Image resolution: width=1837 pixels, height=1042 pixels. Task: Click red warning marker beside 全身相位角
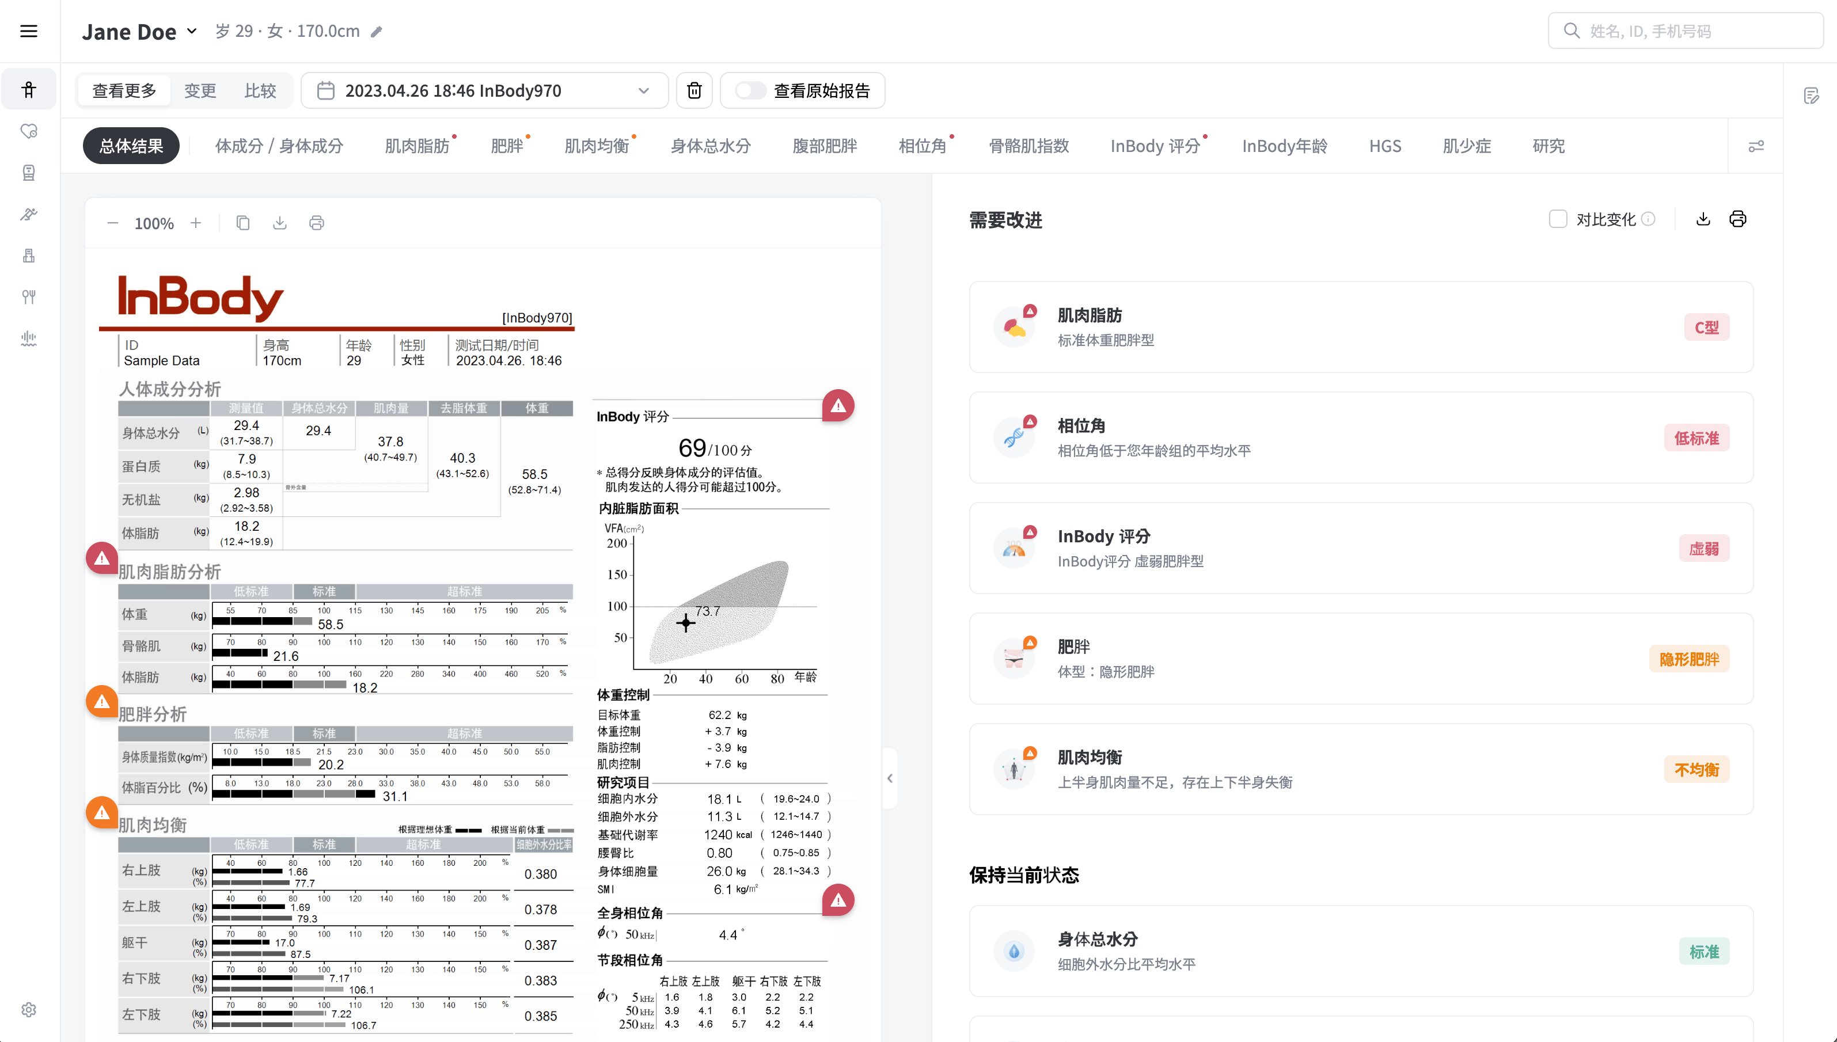point(838,900)
